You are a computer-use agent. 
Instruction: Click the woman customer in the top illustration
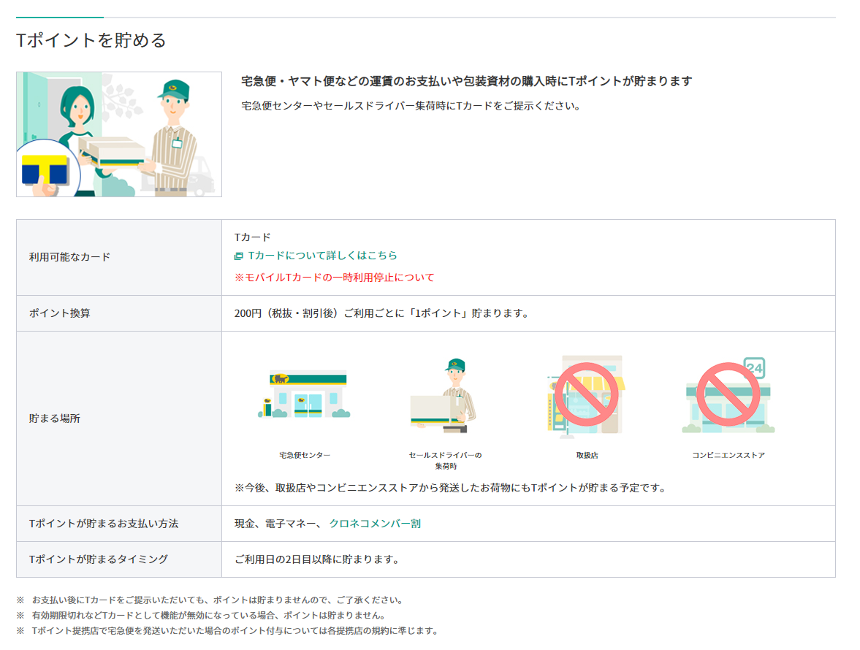click(x=75, y=117)
